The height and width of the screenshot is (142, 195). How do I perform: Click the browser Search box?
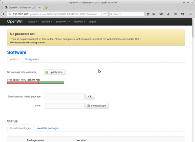click(126, 14)
